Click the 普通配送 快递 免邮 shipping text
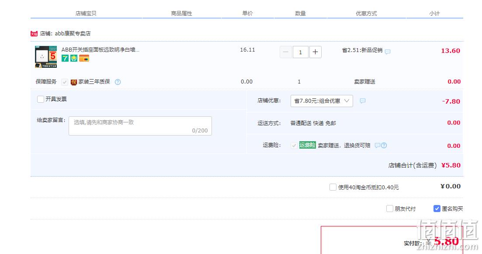 point(313,123)
